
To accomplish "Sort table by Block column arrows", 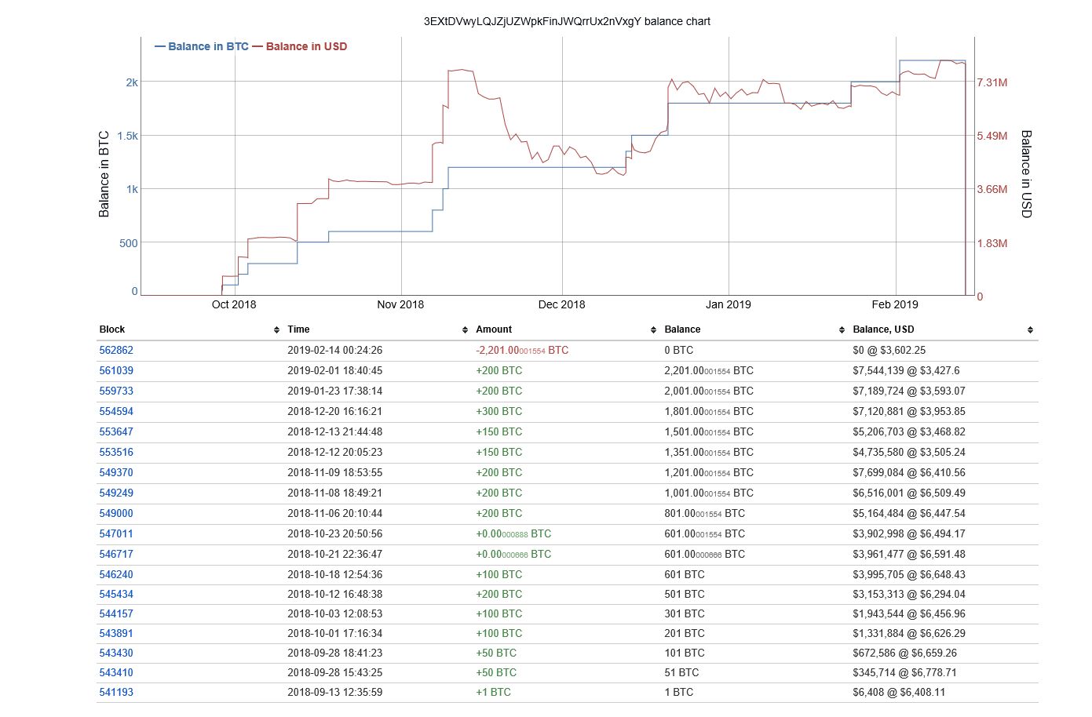I will tap(276, 330).
